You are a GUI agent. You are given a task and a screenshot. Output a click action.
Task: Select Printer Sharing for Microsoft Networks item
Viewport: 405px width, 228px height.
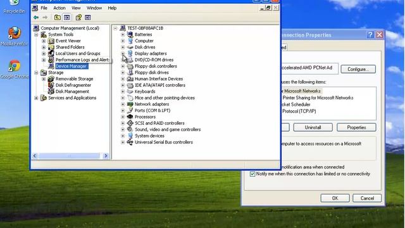tap(318, 98)
